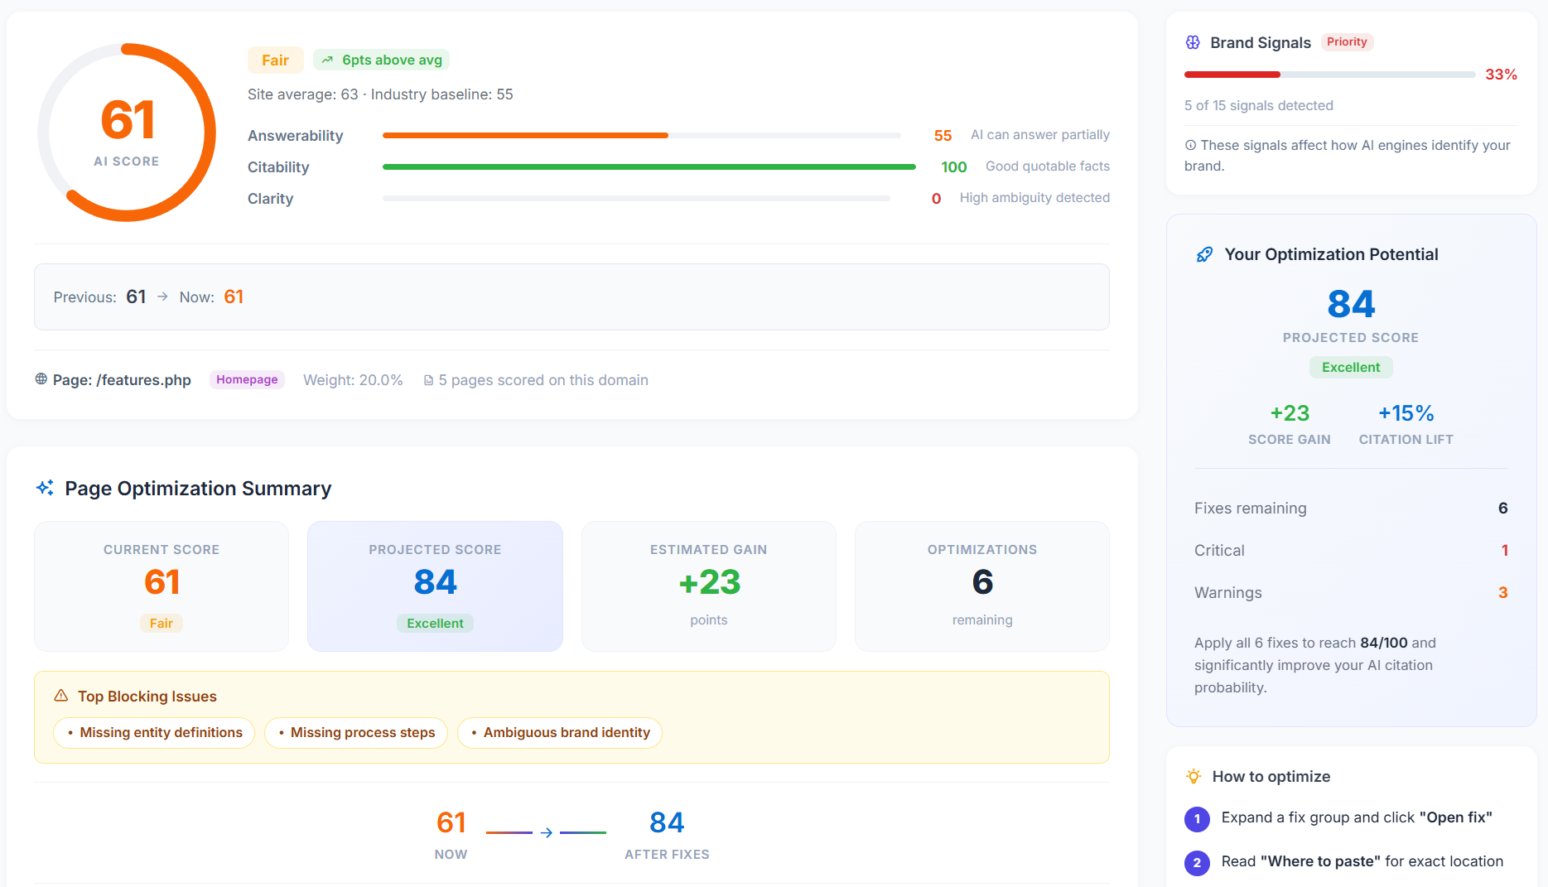This screenshot has height=887, width=1548.
Task: Click the sparkle icon beside Page Optimization Summary
Action: coord(45,488)
